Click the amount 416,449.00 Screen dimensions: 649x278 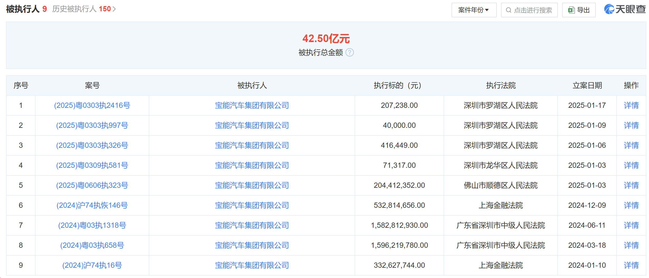point(399,145)
